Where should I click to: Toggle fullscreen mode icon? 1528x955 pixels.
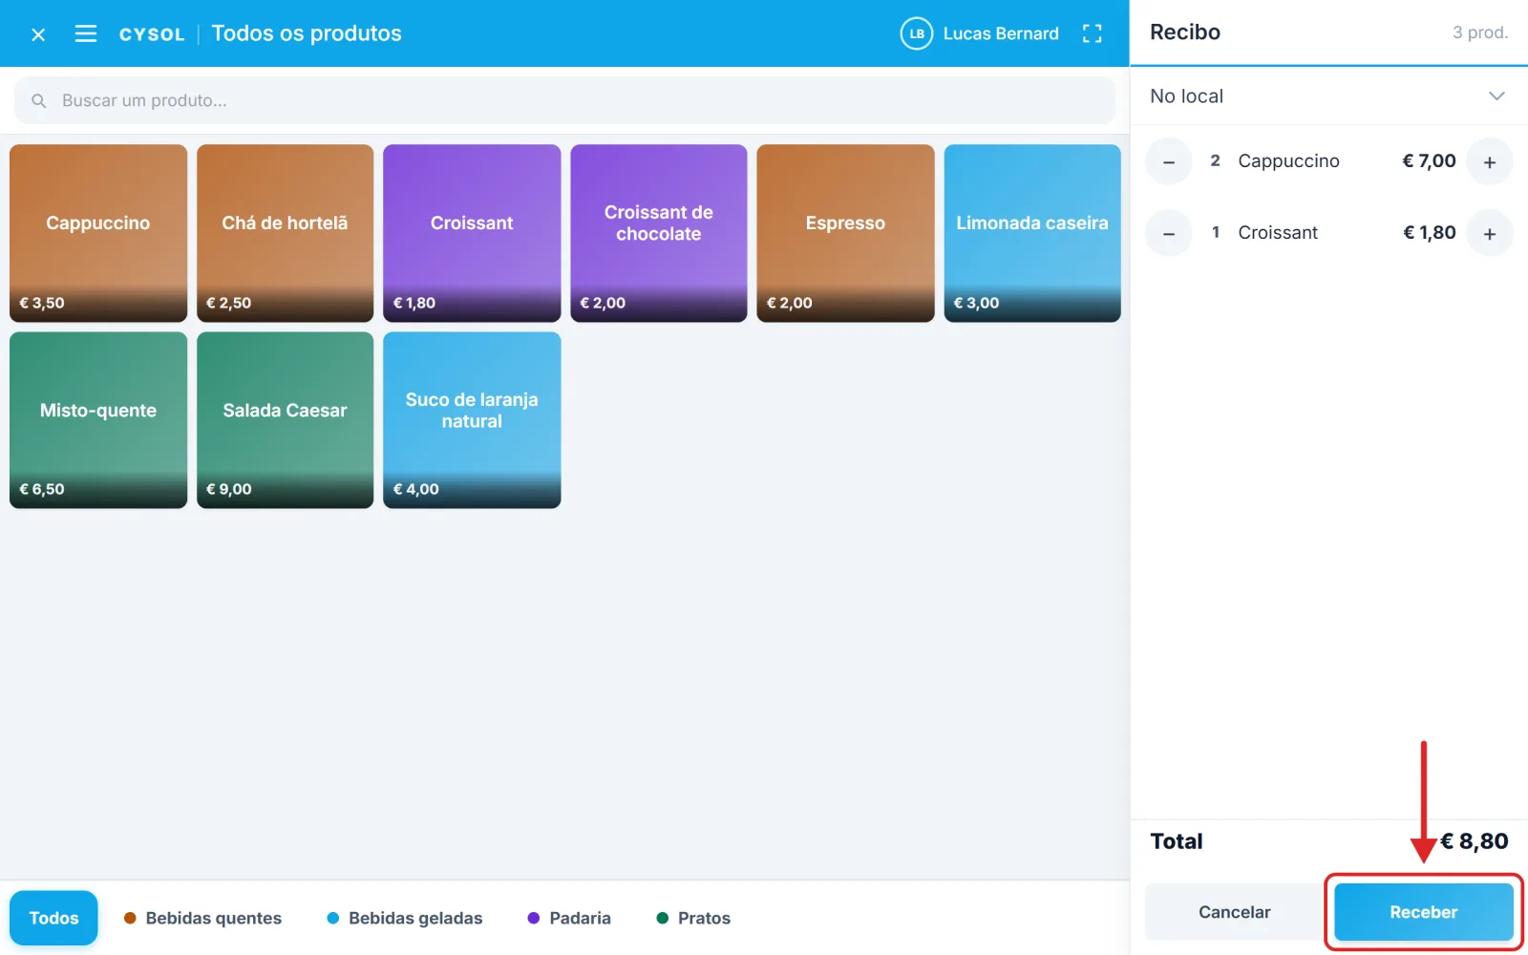(x=1093, y=34)
